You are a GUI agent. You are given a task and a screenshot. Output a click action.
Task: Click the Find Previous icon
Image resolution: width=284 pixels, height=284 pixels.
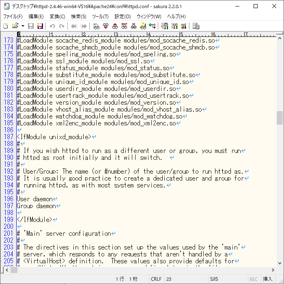click(x=115, y=26)
